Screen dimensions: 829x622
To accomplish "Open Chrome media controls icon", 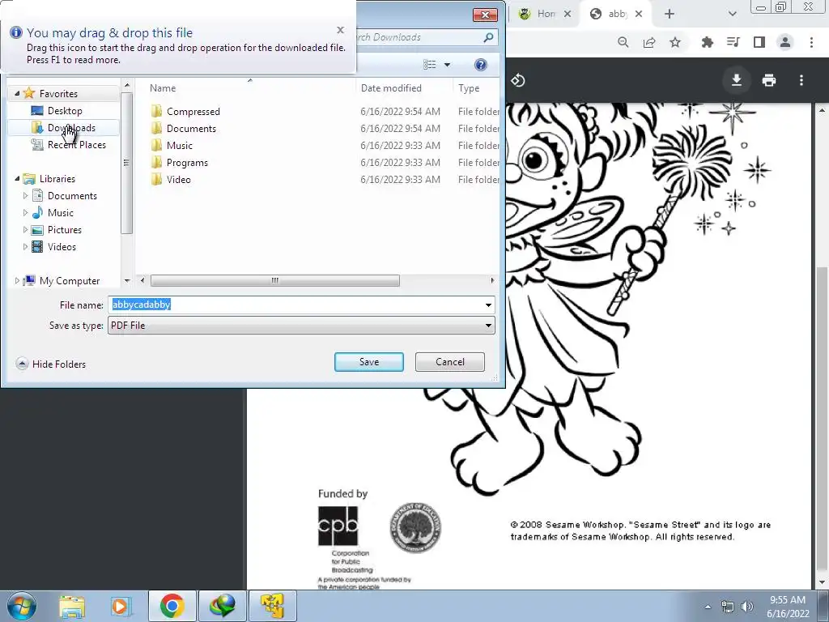I will [x=733, y=42].
